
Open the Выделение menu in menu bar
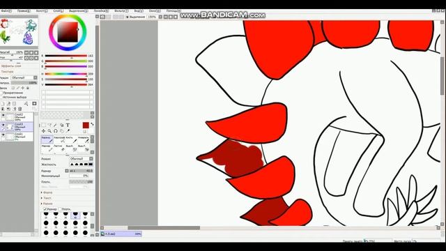pos(79,11)
